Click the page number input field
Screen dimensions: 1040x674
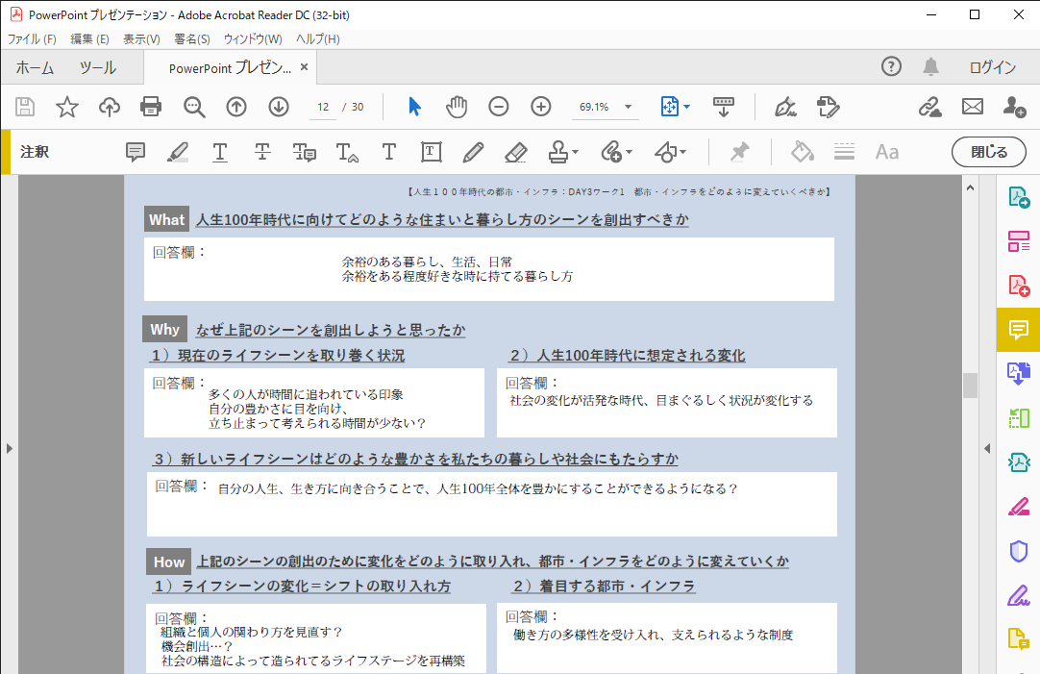click(x=323, y=107)
